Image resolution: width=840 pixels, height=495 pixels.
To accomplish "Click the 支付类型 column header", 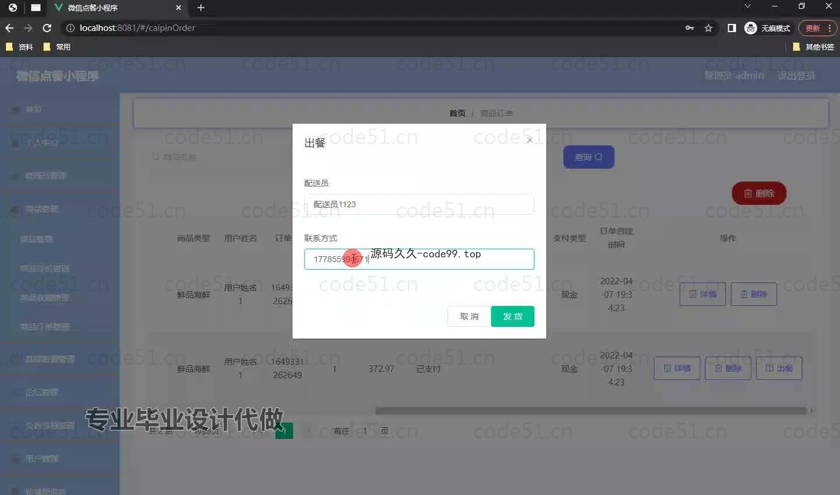I will coord(569,238).
